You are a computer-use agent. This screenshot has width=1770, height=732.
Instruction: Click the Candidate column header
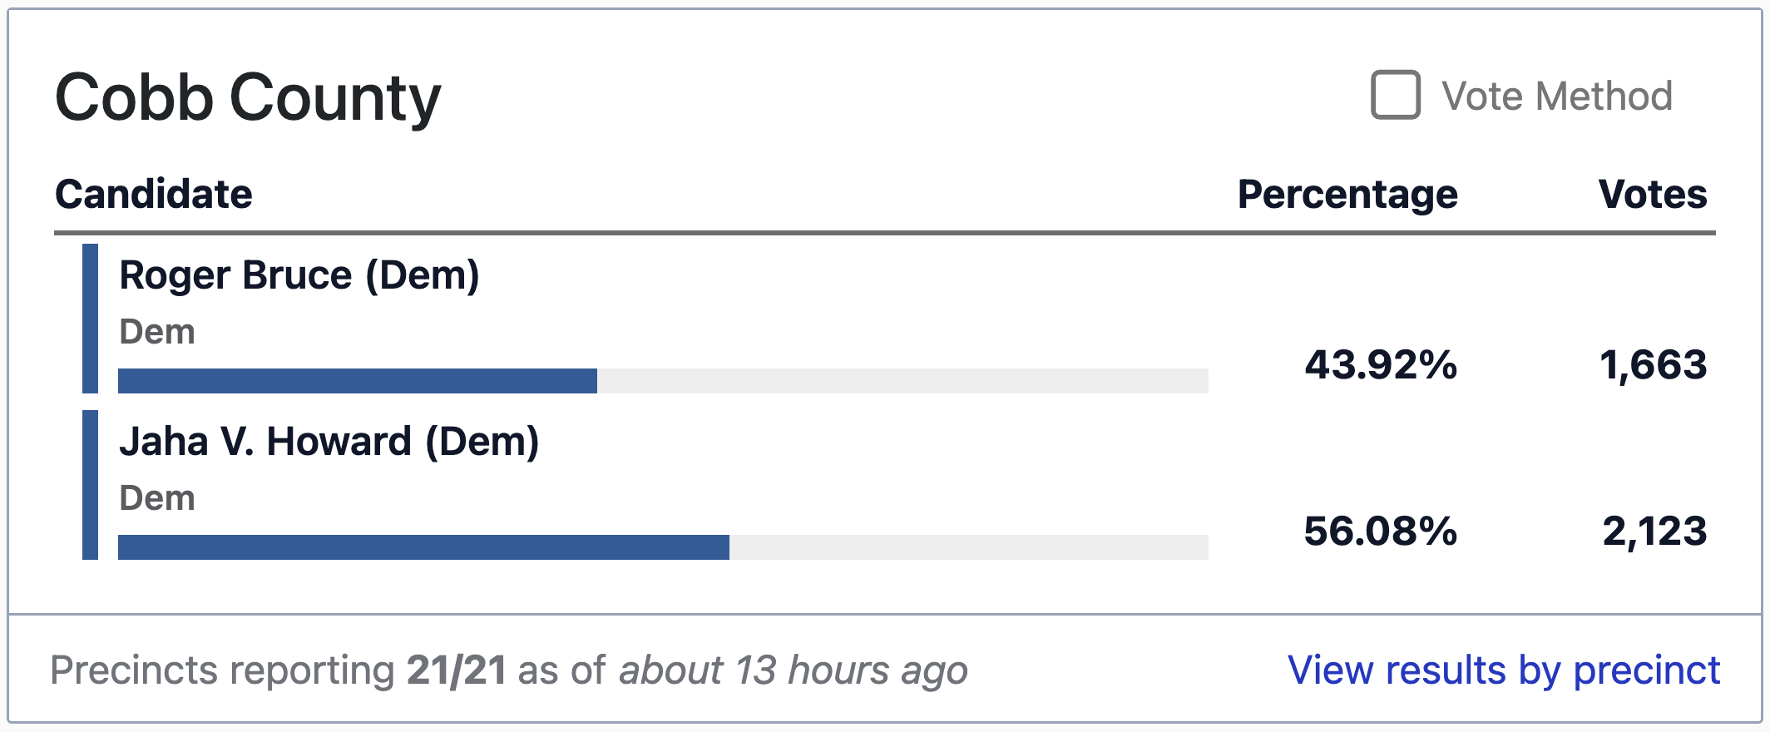[x=154, y=194]
